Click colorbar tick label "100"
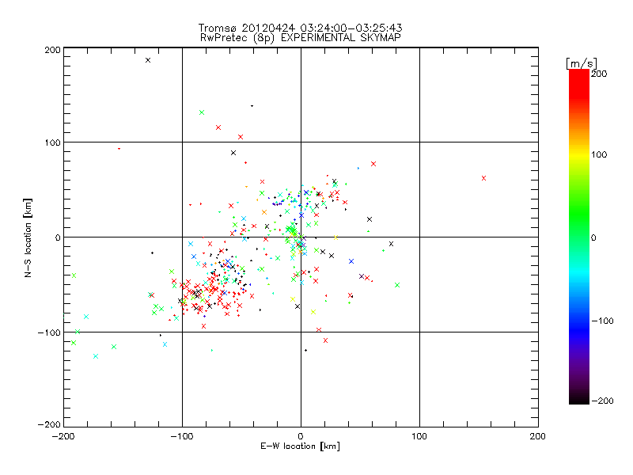This screenshot has width=633, height=475. tap(599, 154)
